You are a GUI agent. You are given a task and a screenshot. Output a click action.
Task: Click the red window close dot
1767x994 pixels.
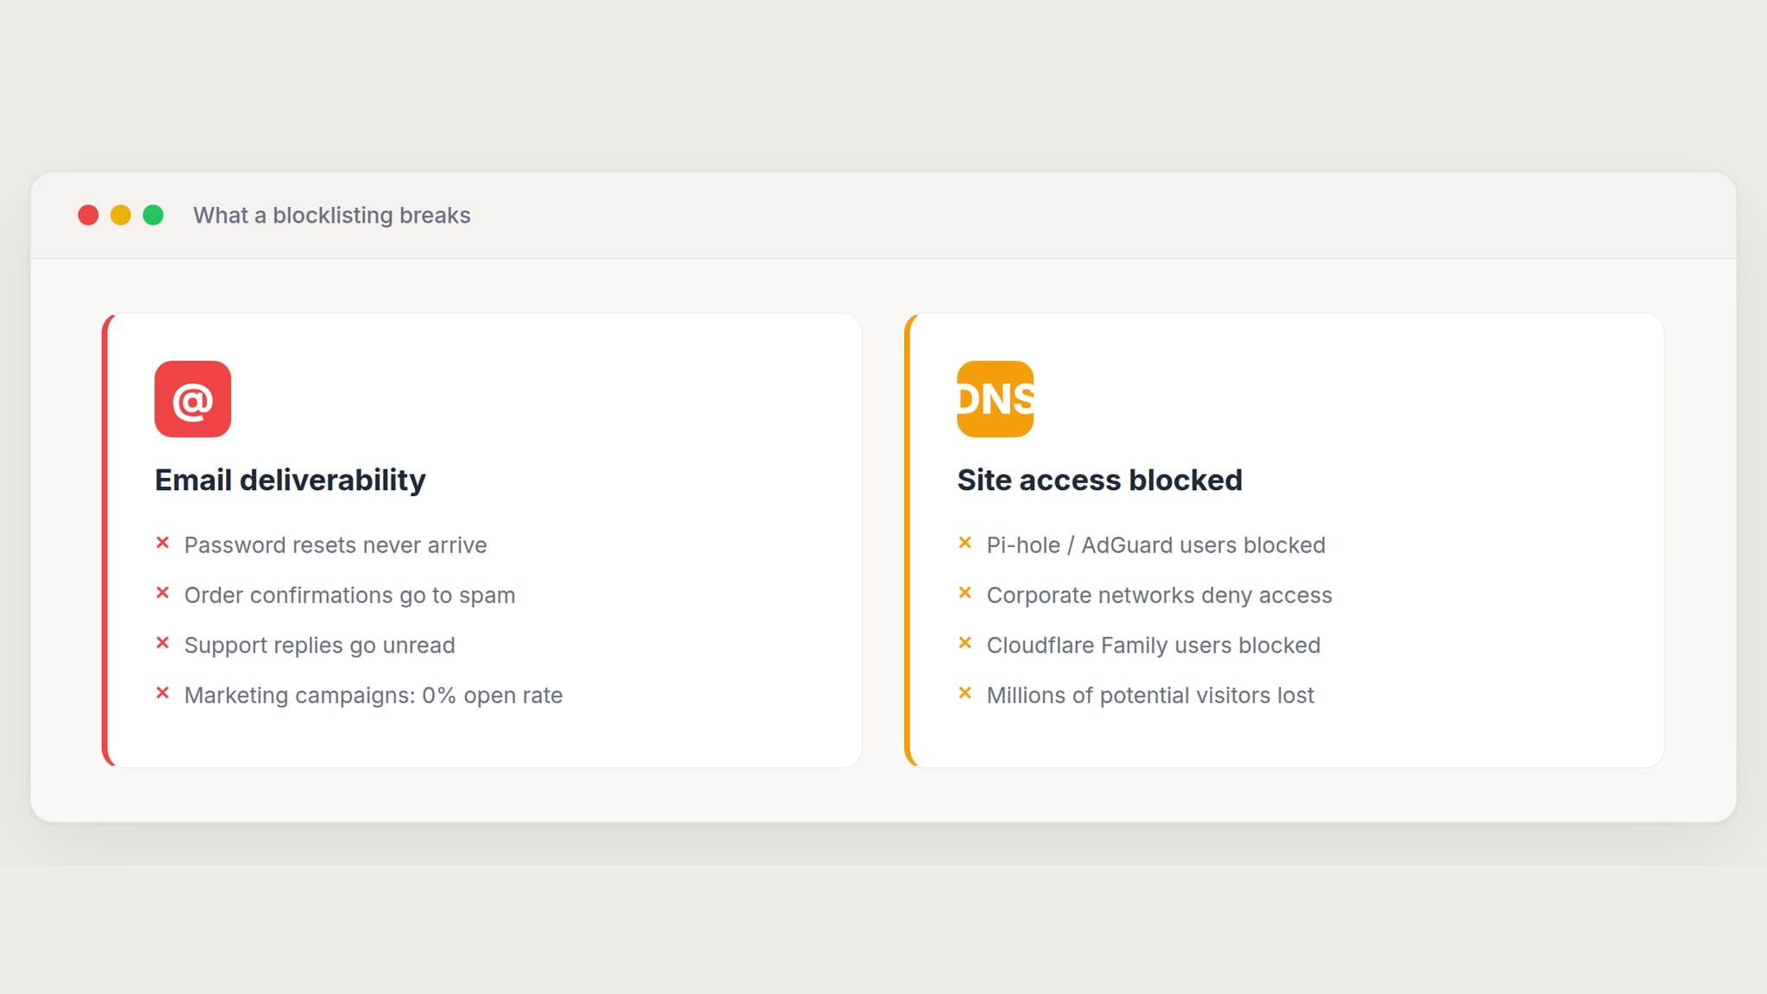88,215
